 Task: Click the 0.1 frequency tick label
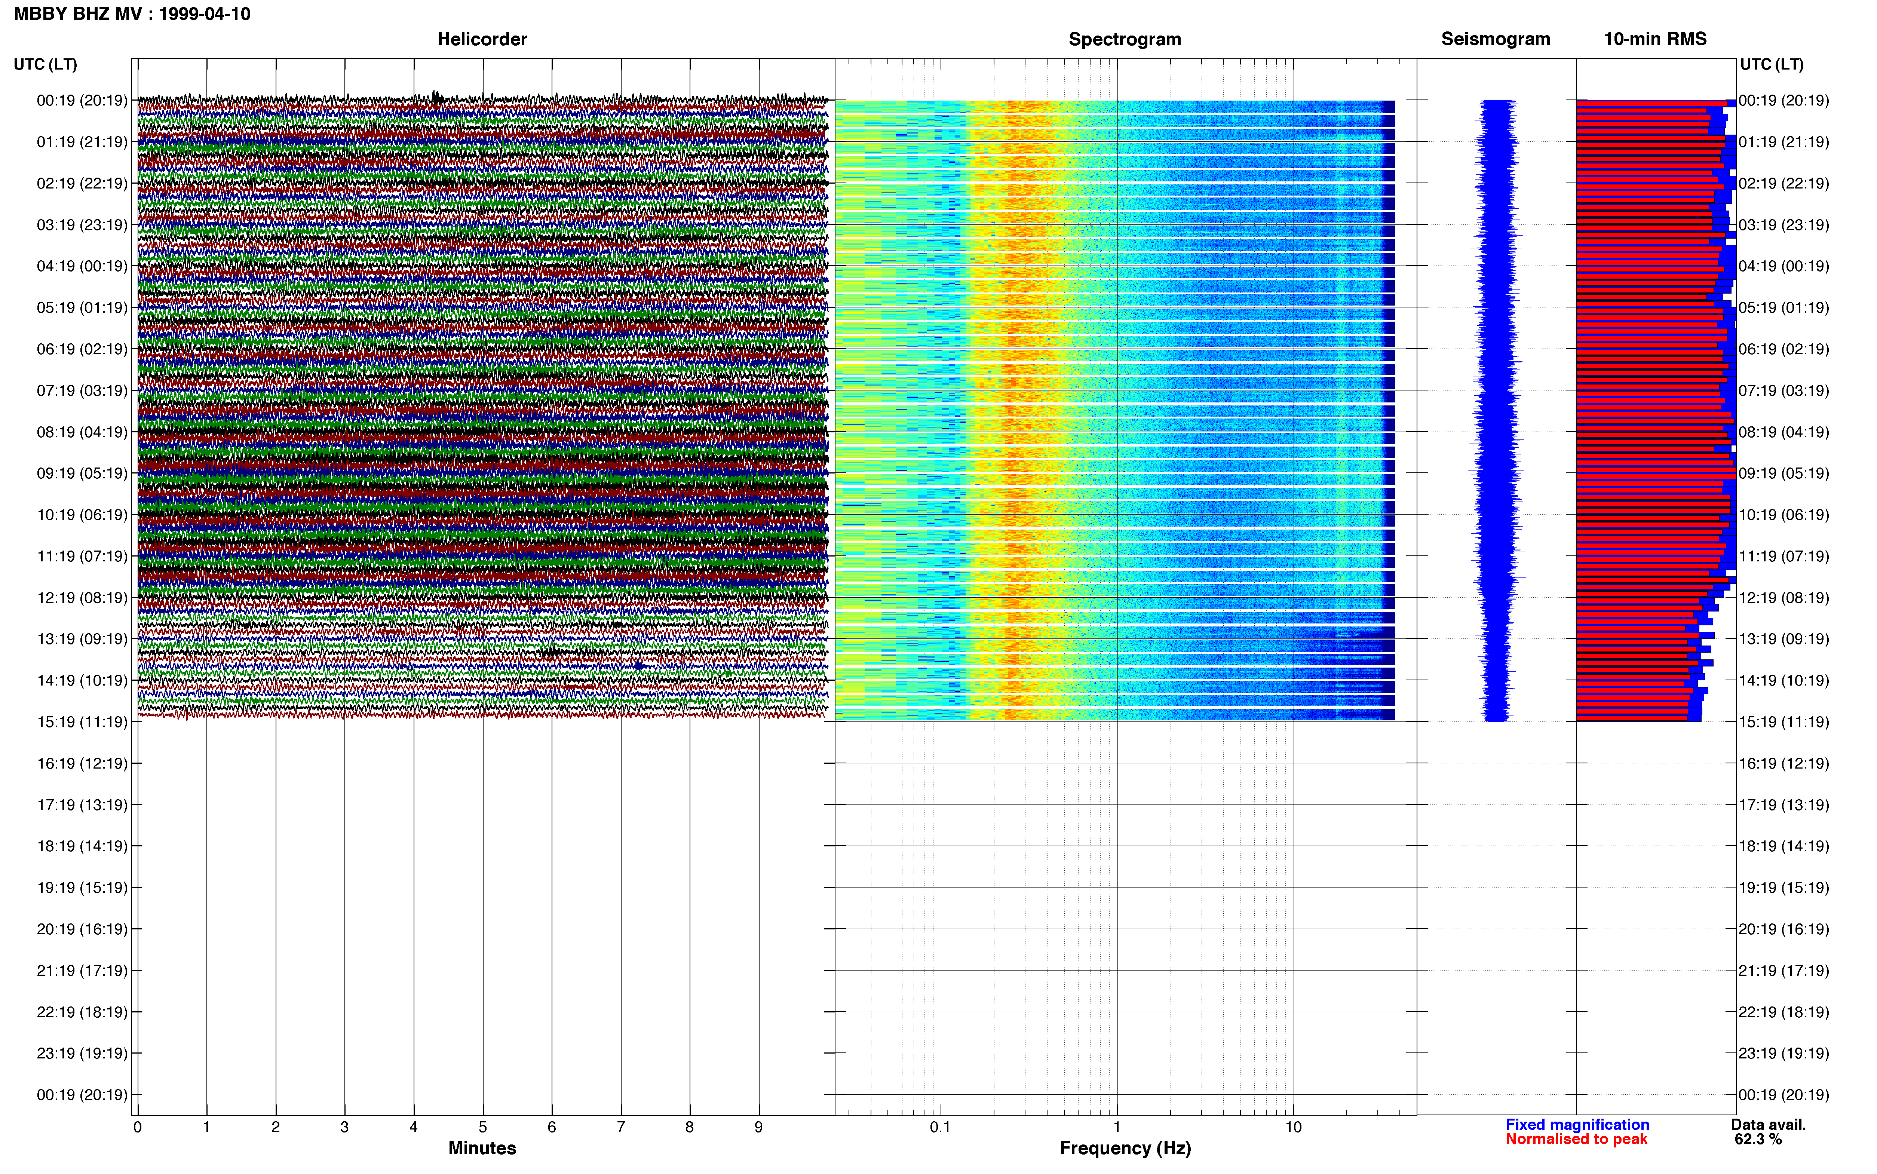point(940,1127)
